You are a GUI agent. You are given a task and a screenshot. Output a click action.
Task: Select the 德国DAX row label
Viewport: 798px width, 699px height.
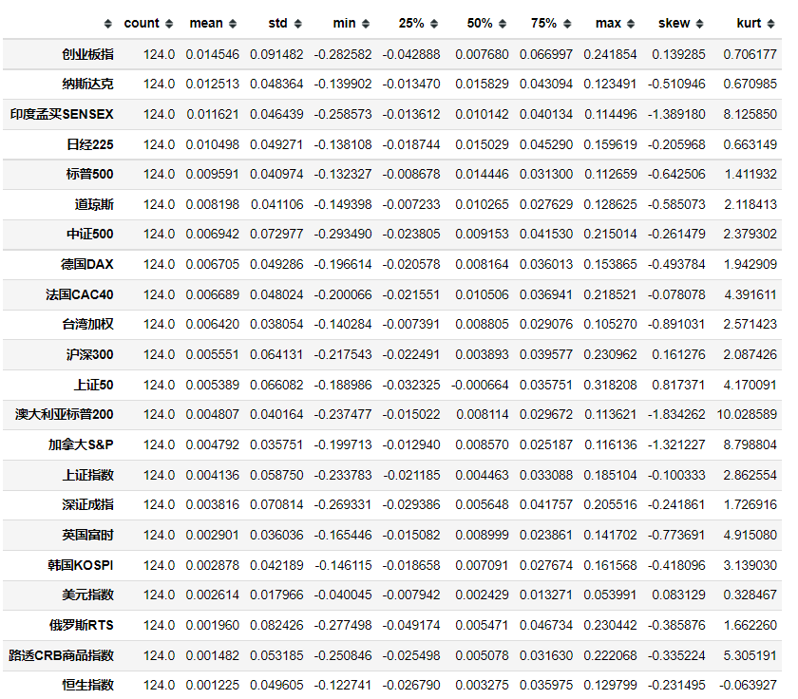click(x=87, y=265)
